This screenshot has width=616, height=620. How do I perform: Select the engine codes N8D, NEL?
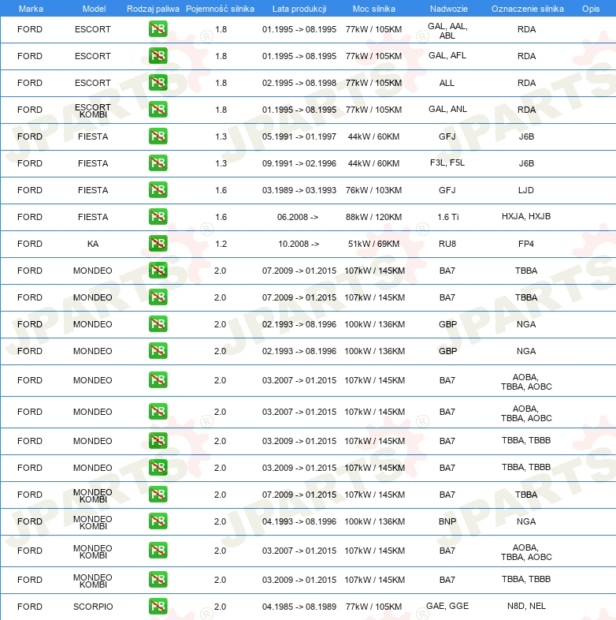[x=526, y=606]
